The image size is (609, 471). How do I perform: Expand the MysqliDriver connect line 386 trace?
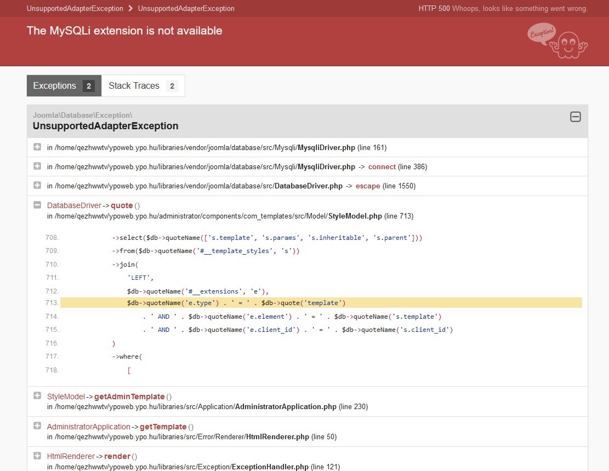click(37, 166)
